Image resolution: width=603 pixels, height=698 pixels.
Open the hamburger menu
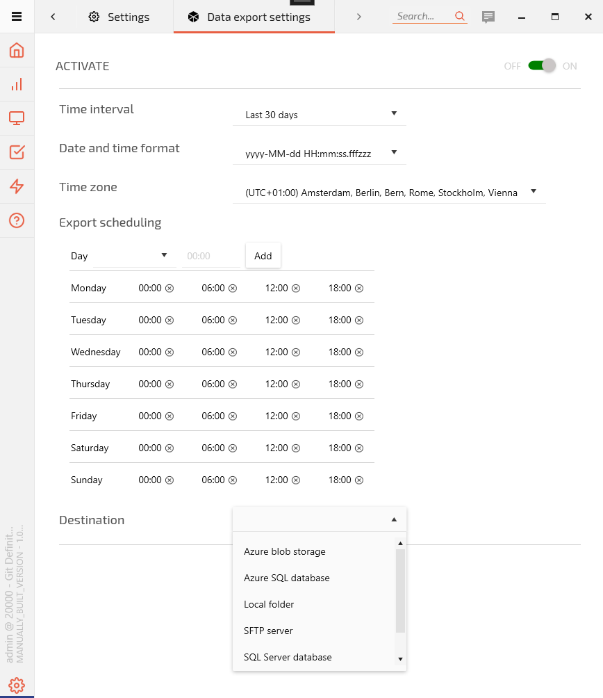17,17
